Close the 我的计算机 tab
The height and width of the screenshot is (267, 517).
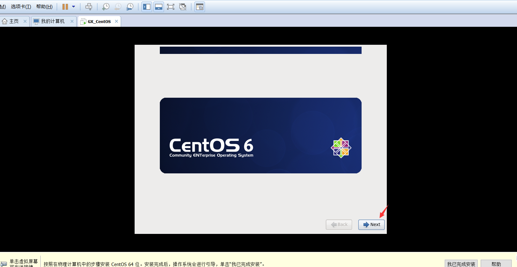(x=72, y=21)
